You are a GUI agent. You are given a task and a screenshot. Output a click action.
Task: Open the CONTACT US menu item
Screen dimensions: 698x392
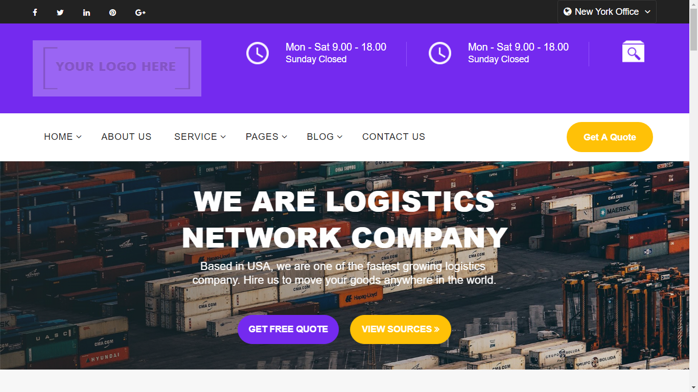(x=393, y=137)
